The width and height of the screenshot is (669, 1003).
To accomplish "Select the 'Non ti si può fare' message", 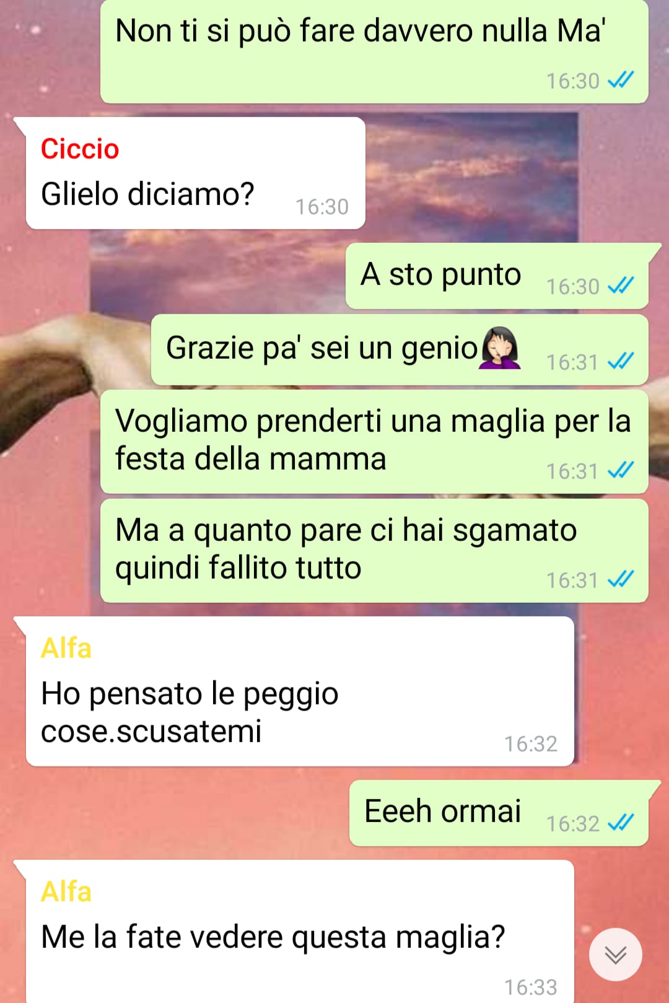I will (x=374, y=51).
